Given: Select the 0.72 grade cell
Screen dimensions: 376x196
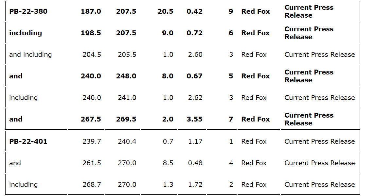Looking at the screenshot, I should tap(195, 33).
